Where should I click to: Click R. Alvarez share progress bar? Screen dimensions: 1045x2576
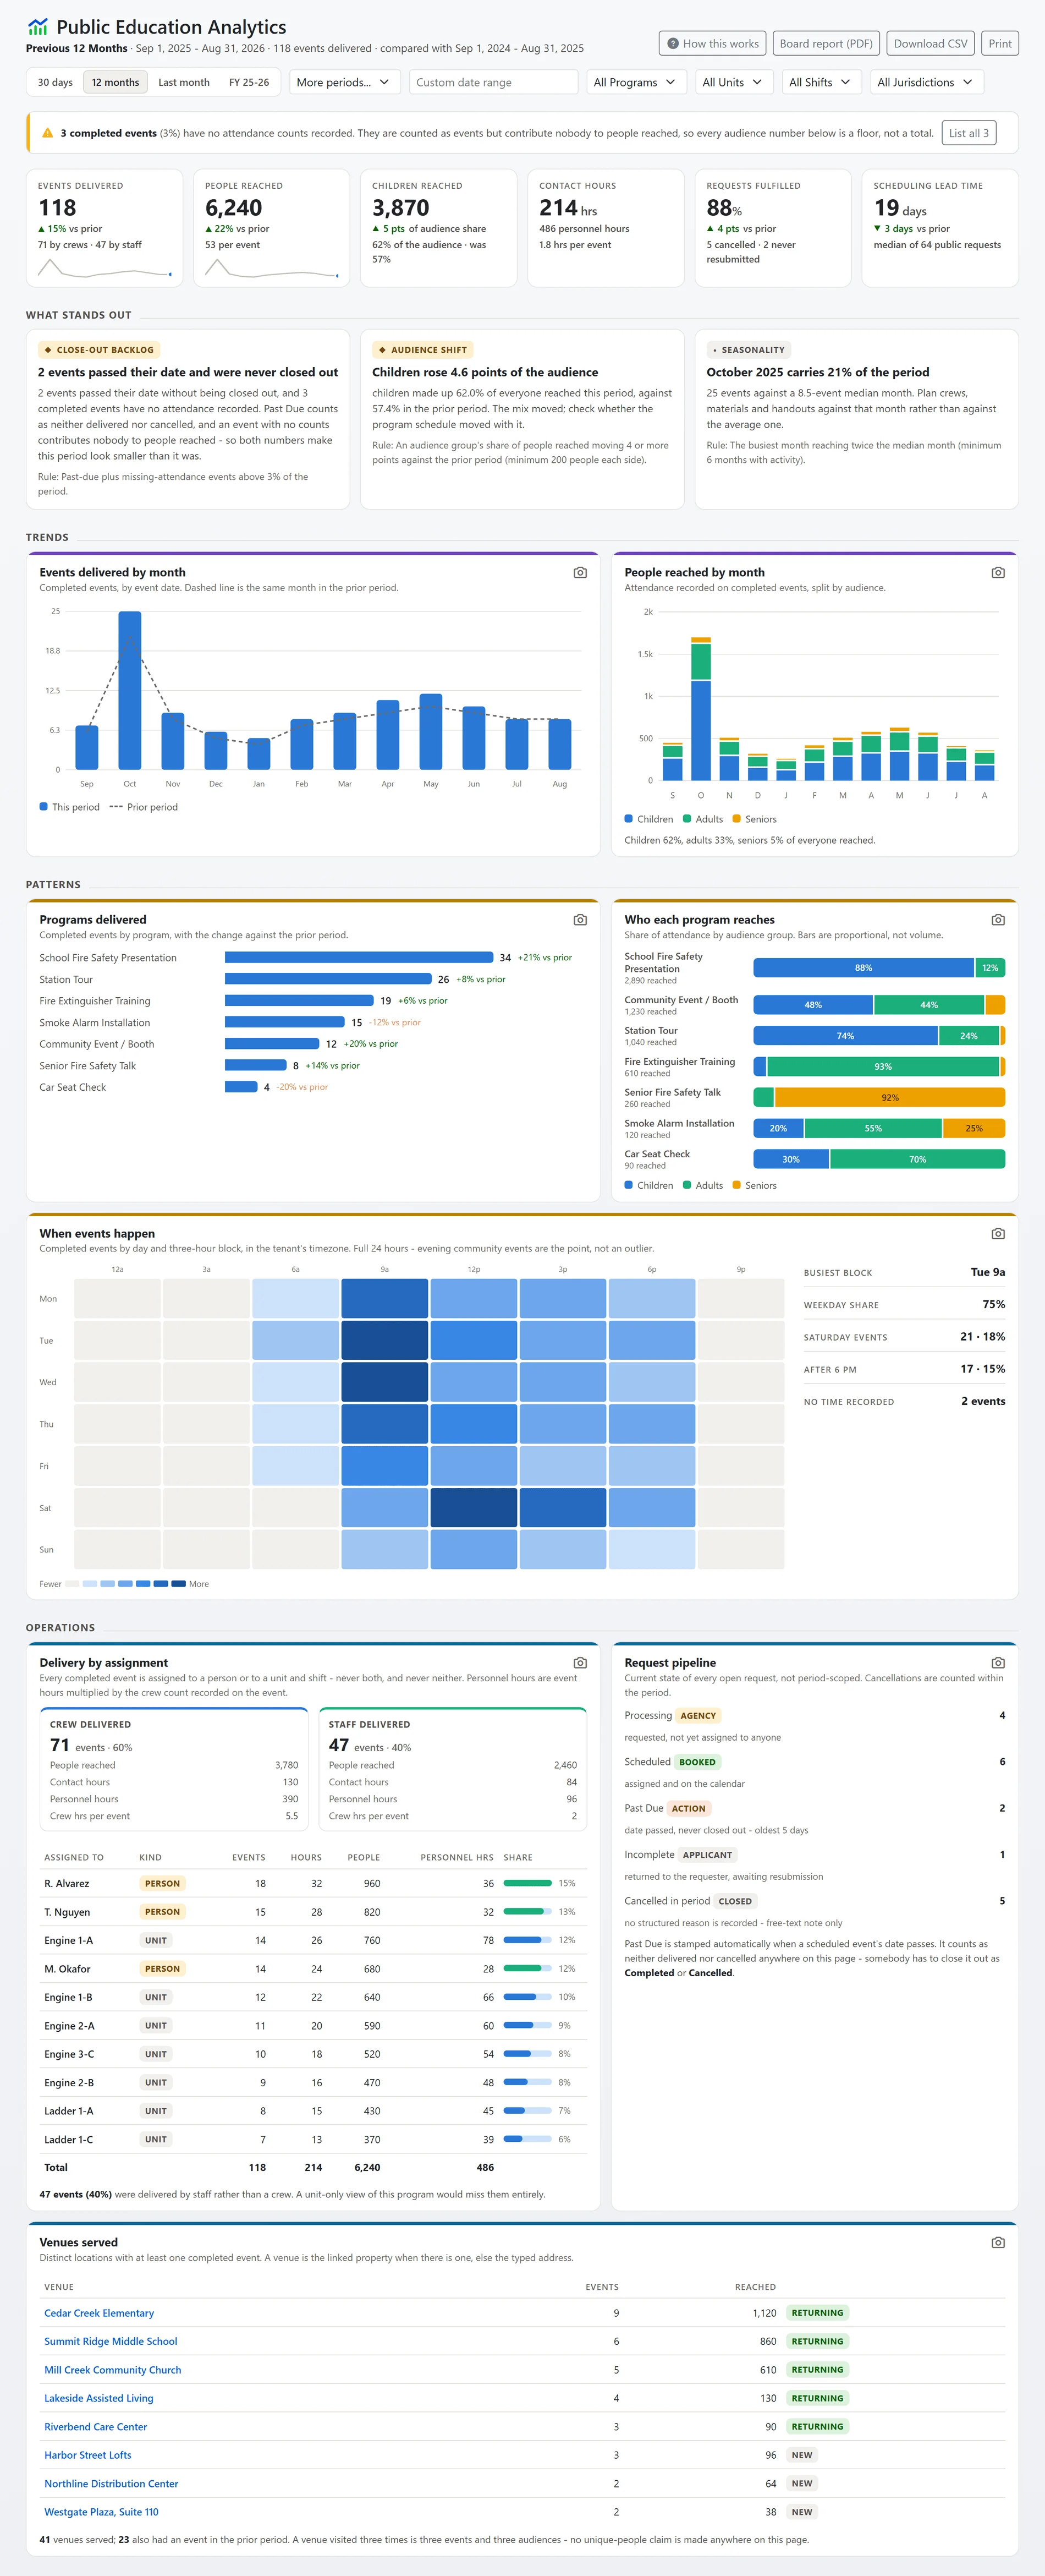click(x=527, y=1884)
